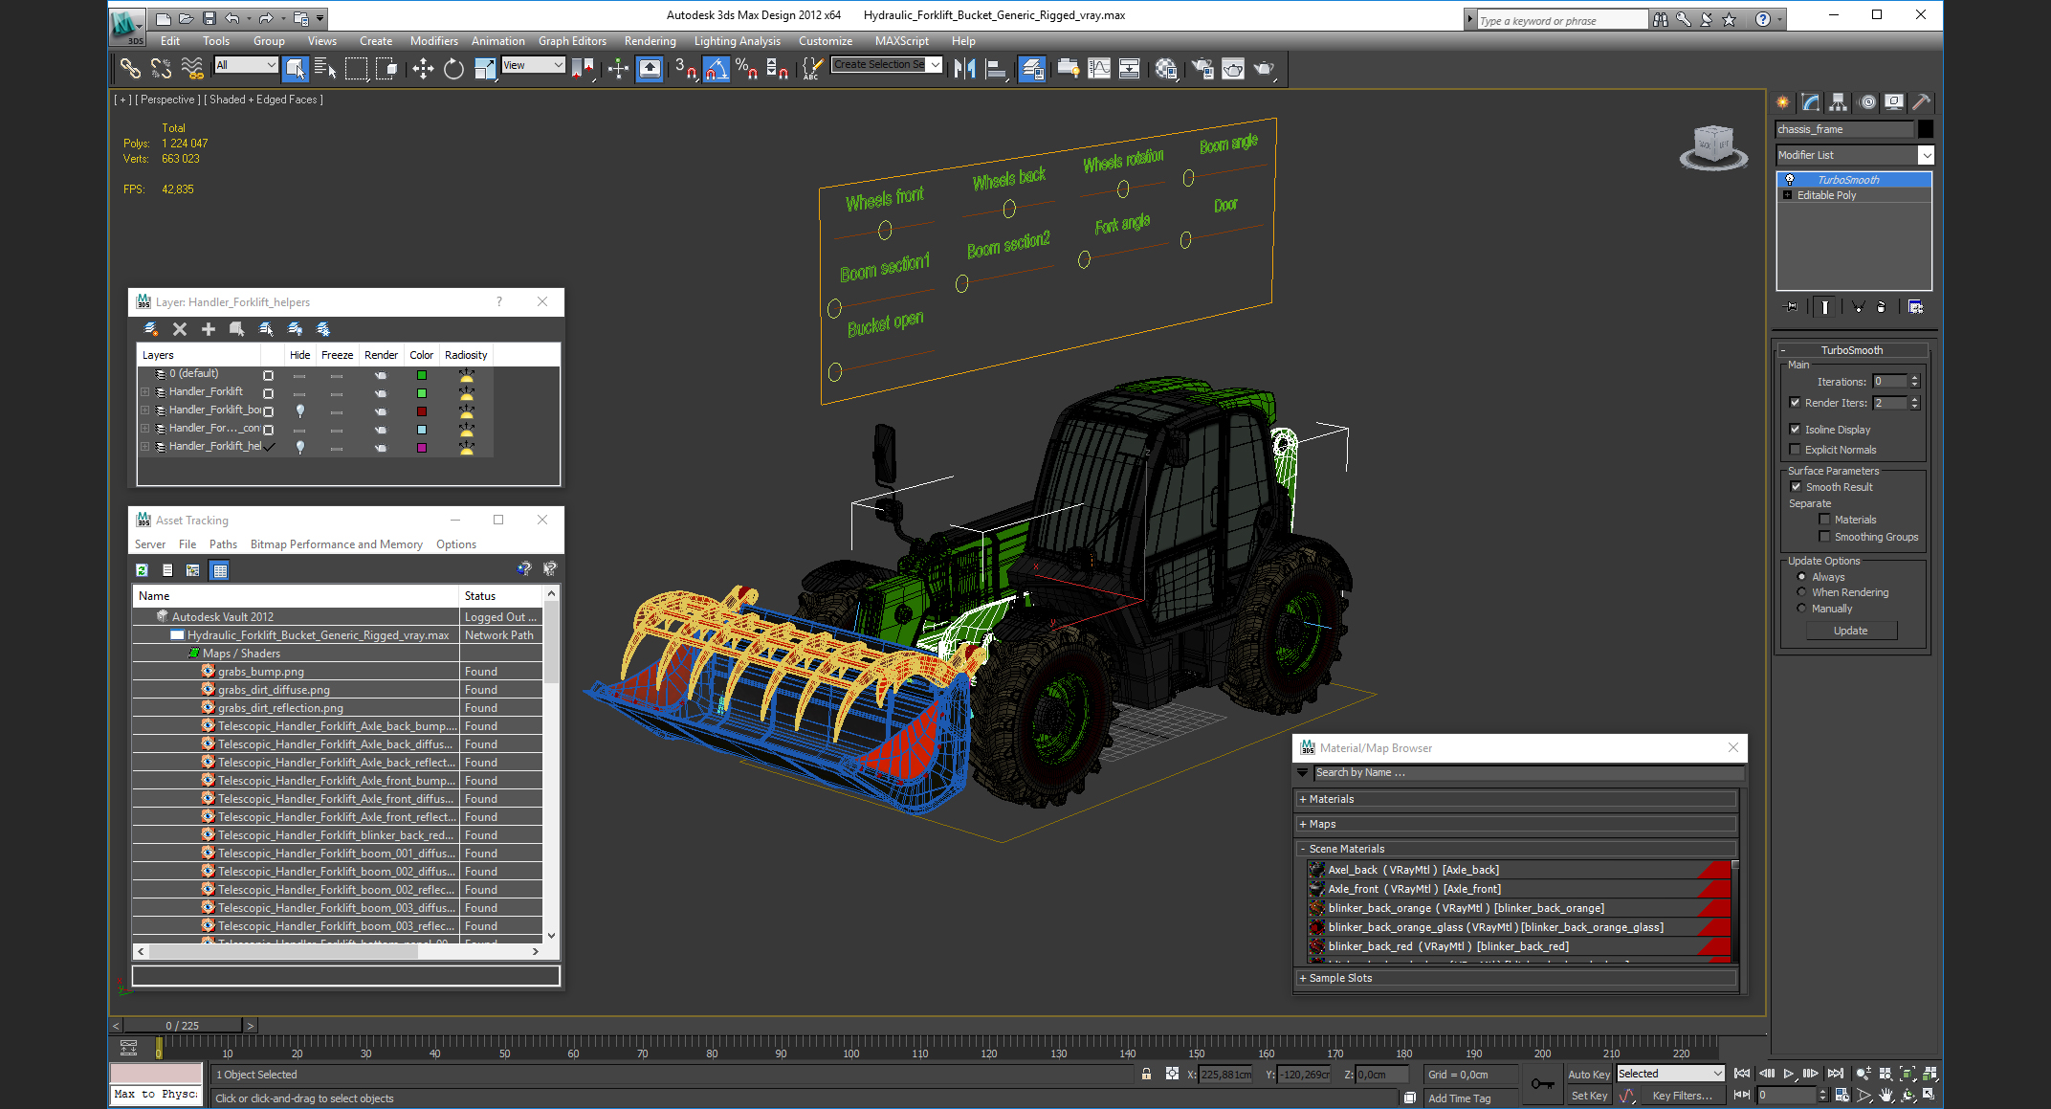Switch to the Create command panel
Screen dimensions: 2051x1109
click(x=1783, y=102)
